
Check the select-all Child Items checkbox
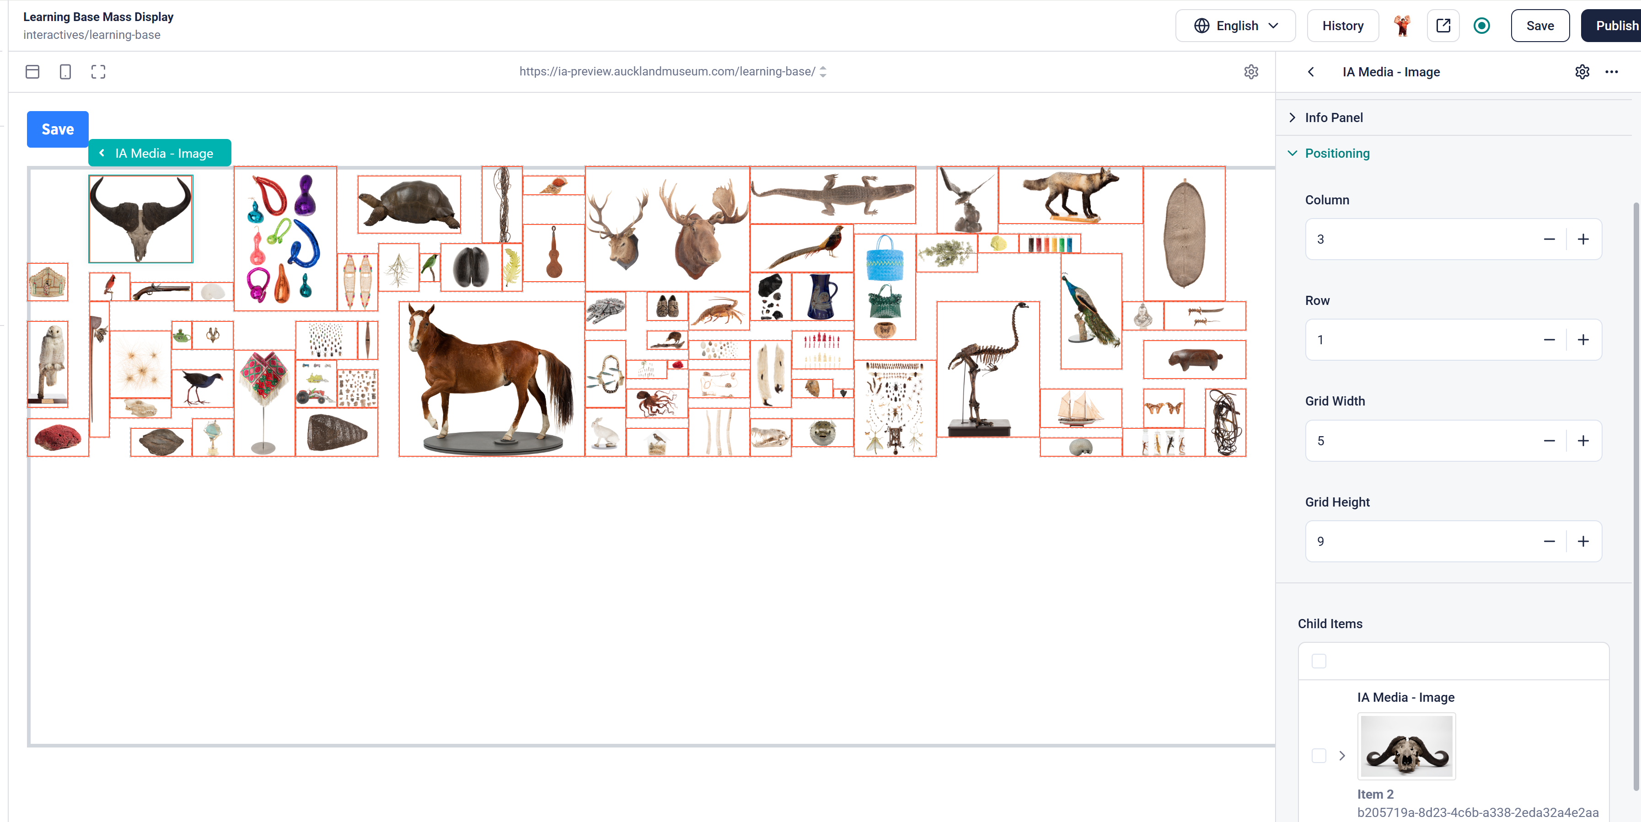tap(1319, 661)
